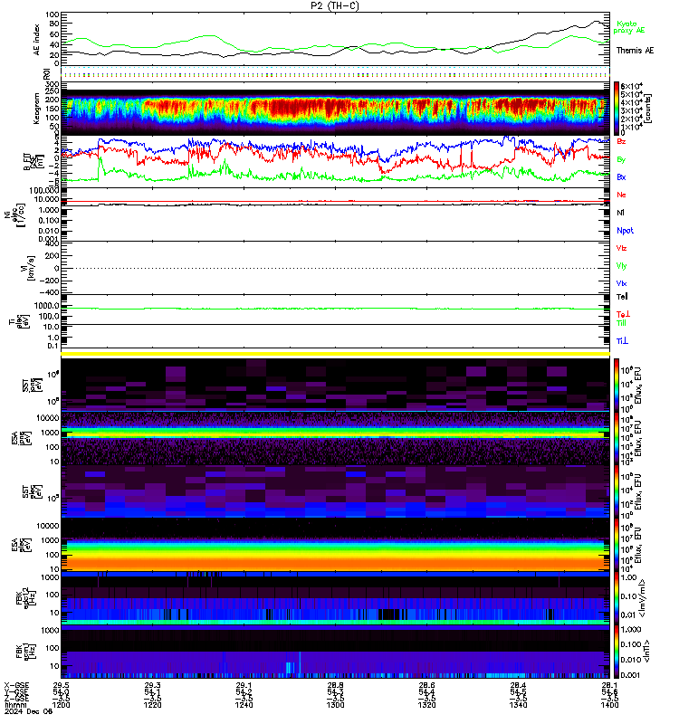679x724 pixels.
Task: Click the yellow horizontal bar above spectrograms
Action: (335, 354)
